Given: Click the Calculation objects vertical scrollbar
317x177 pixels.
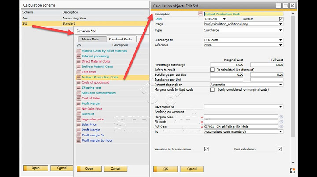Looking at the screenshot, I should (x=293, y=76).
